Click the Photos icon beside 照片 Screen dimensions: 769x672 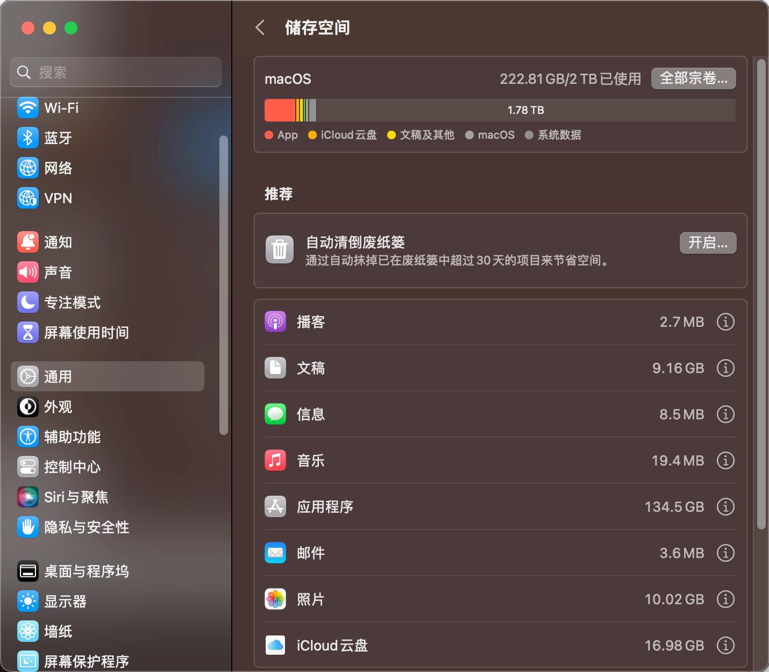click(x=275, y=599)
